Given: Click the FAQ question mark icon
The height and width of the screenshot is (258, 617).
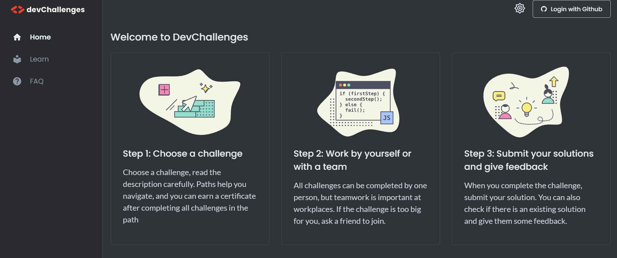Looking at the screenshot, I should pos(17,81).
